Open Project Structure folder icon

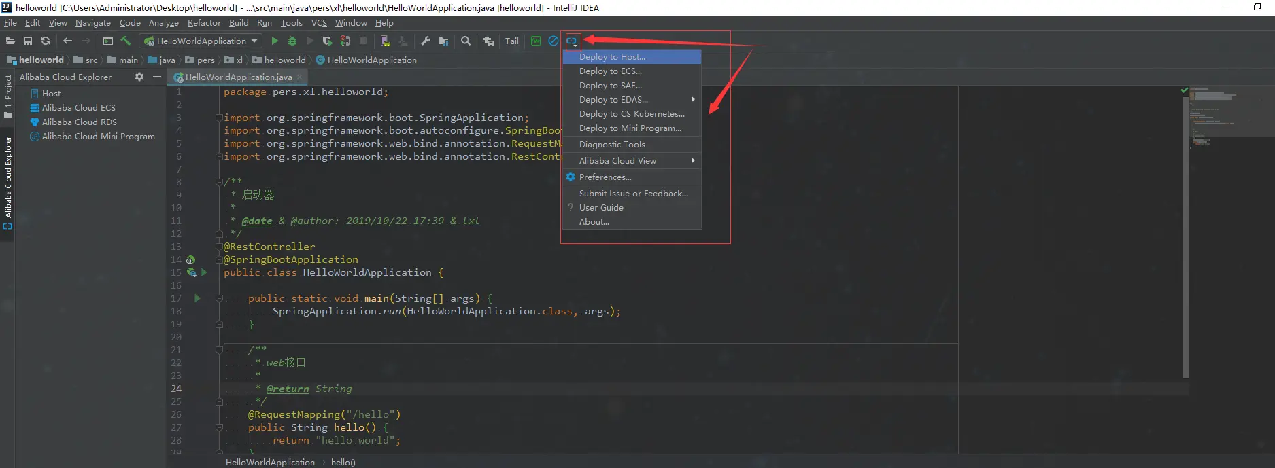click(x=443, y=41)
